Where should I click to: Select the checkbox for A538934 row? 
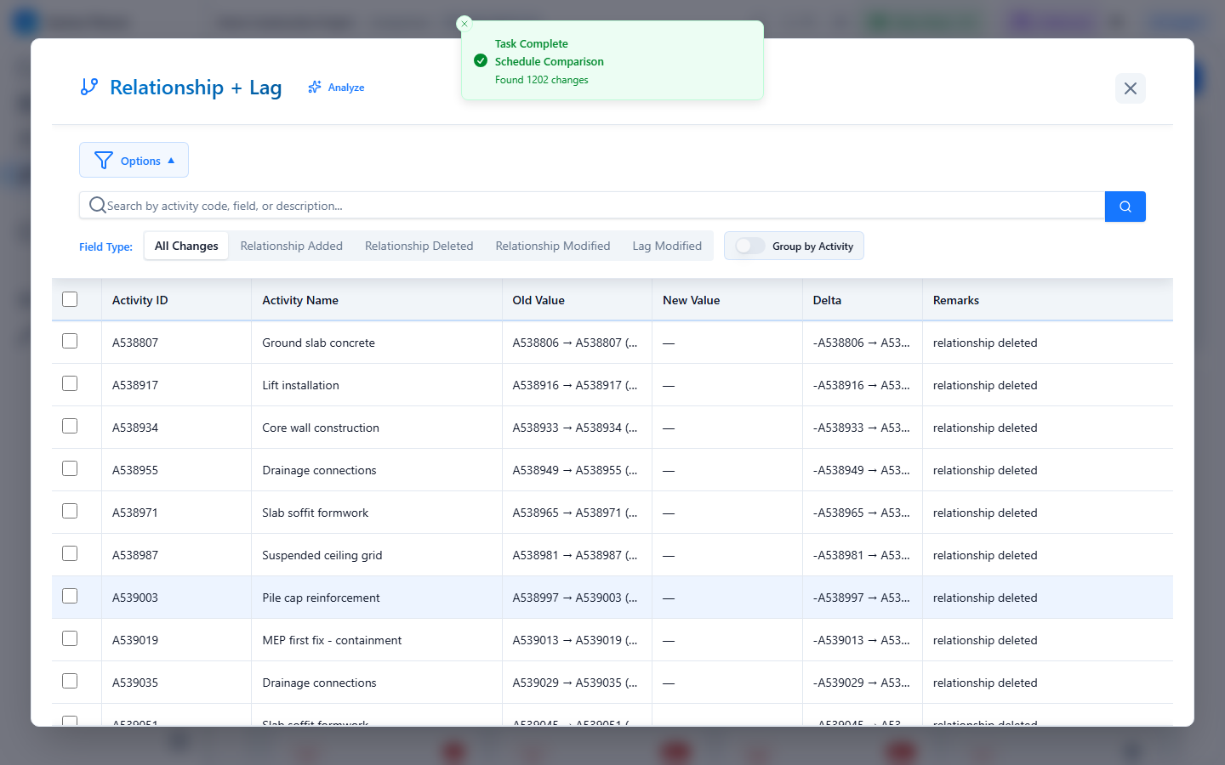tap(70, 426)
